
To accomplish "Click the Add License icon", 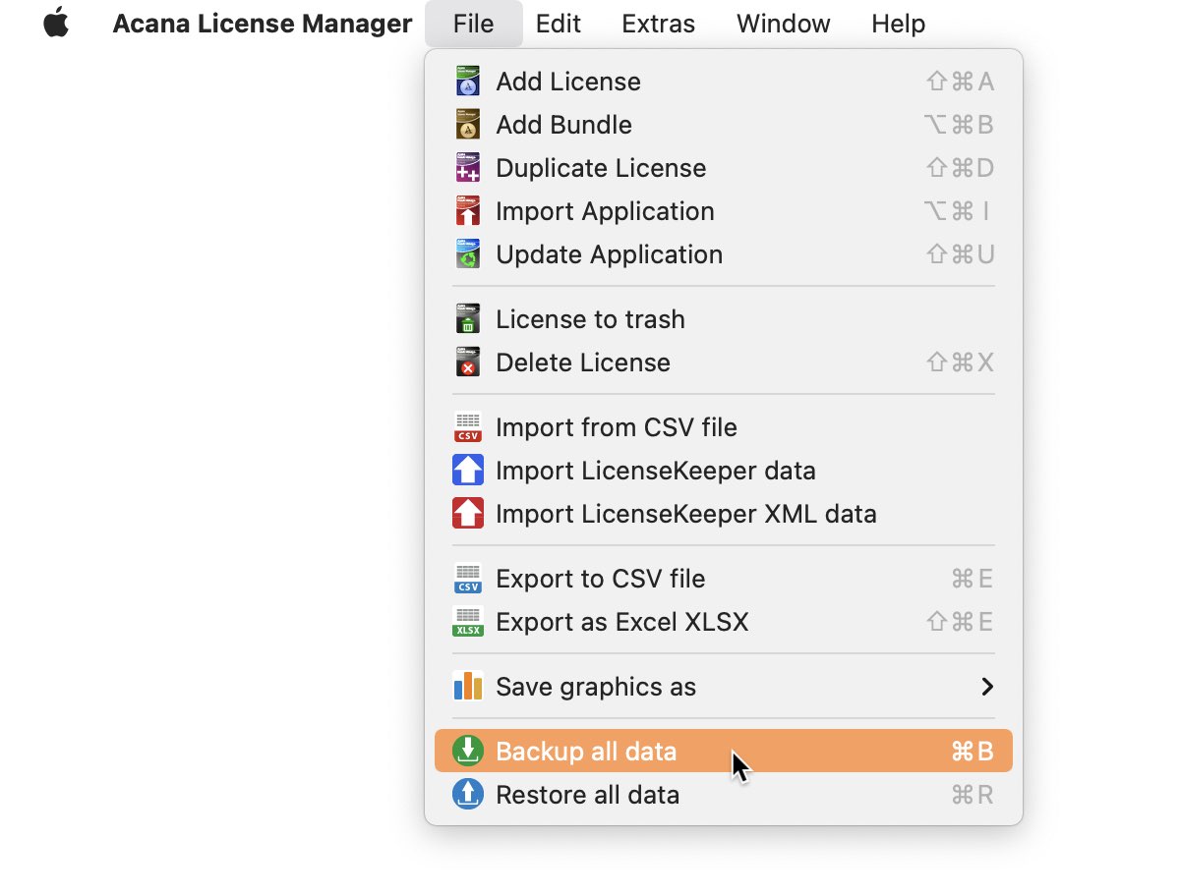I will (468, 82).
